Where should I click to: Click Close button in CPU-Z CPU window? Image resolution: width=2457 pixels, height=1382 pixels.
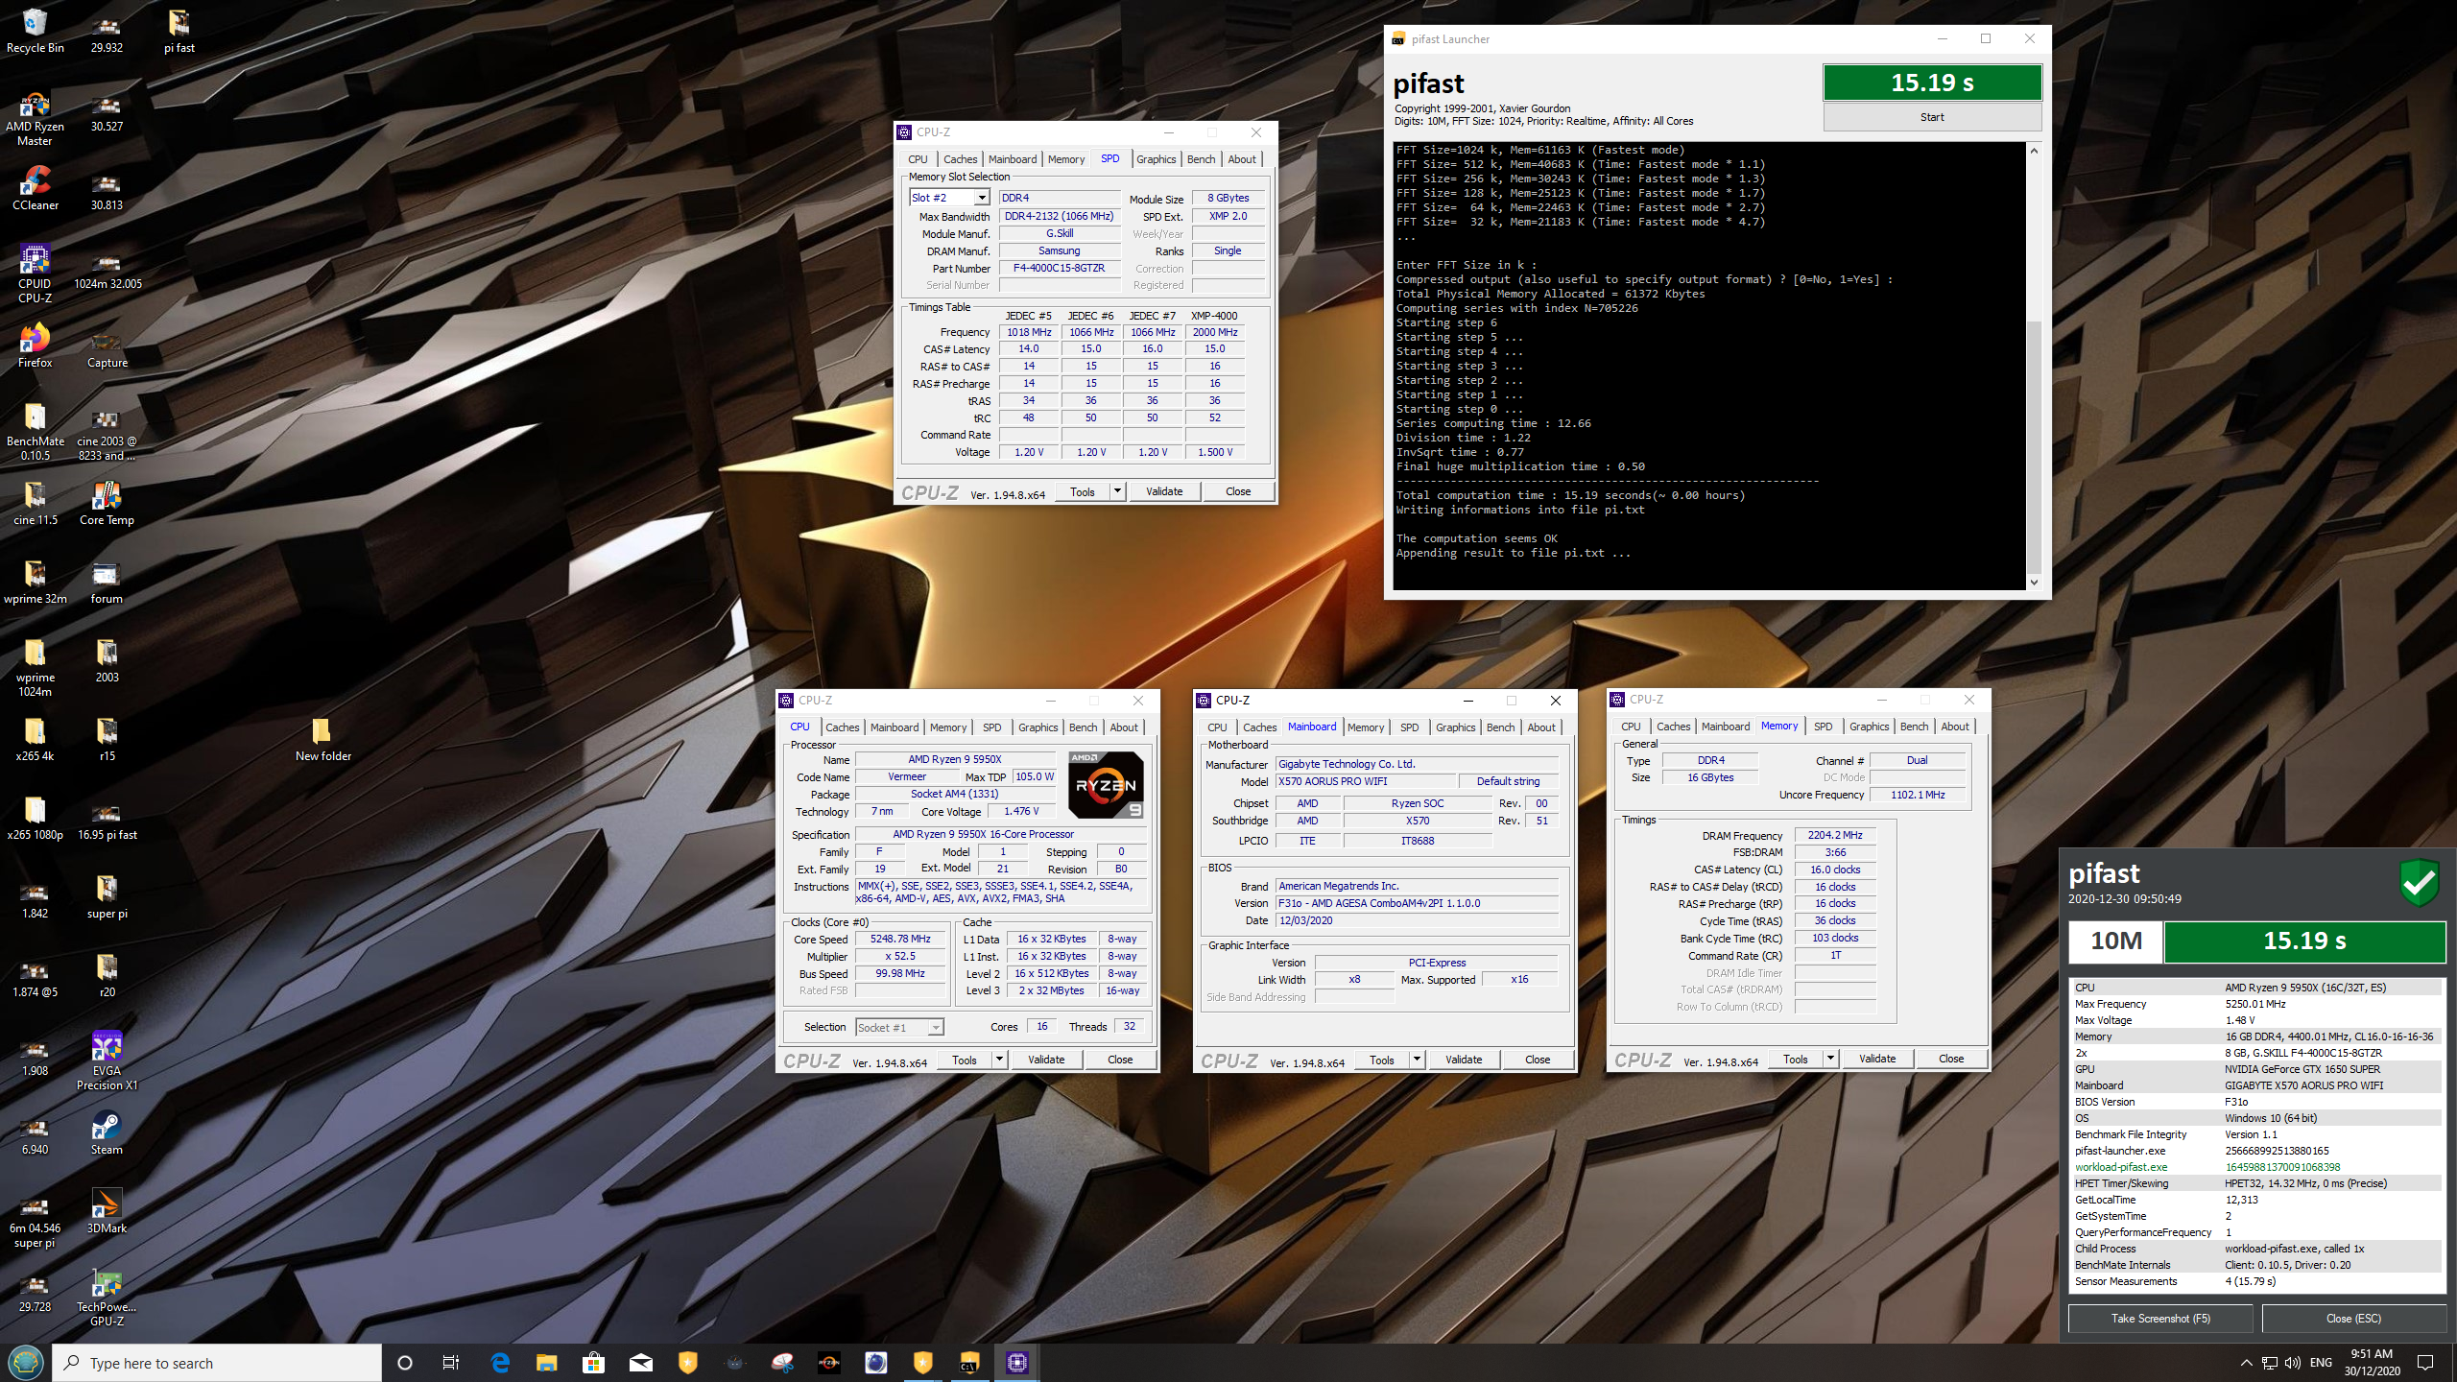[1120, 1060]
